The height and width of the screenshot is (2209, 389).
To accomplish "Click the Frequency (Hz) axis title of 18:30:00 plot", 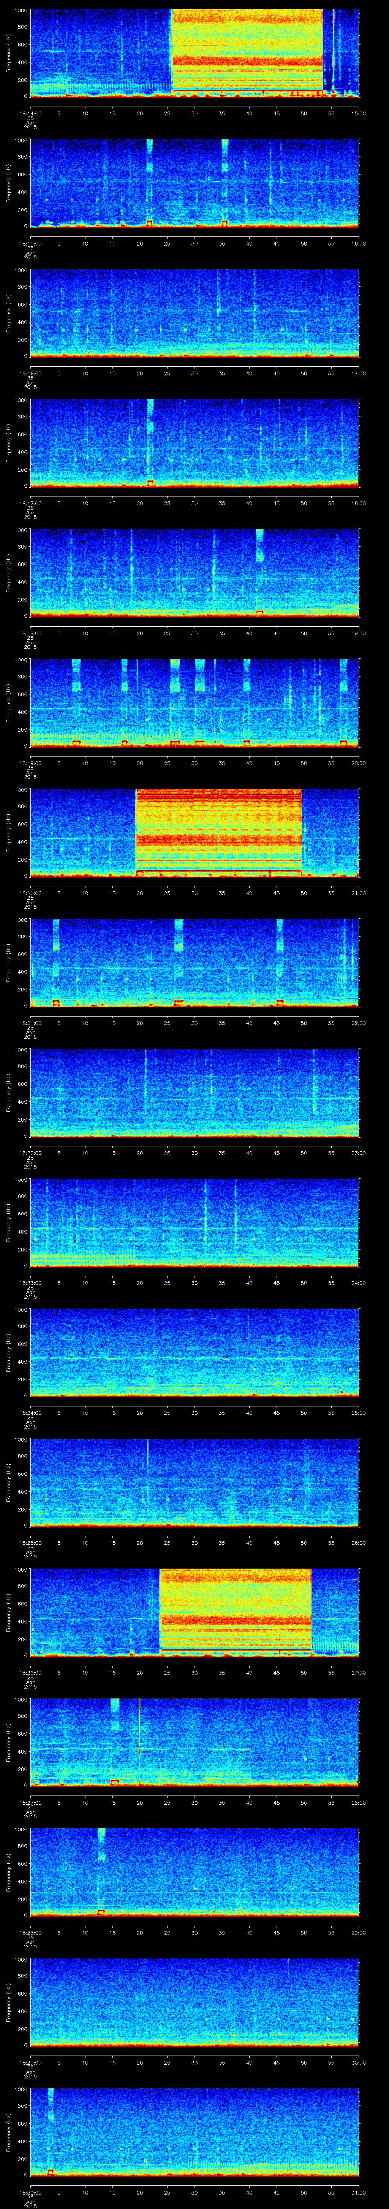I will pyautogui.click(x=9, y=2133).
